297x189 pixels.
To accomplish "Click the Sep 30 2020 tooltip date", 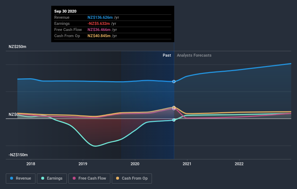I will coord(65,11).
